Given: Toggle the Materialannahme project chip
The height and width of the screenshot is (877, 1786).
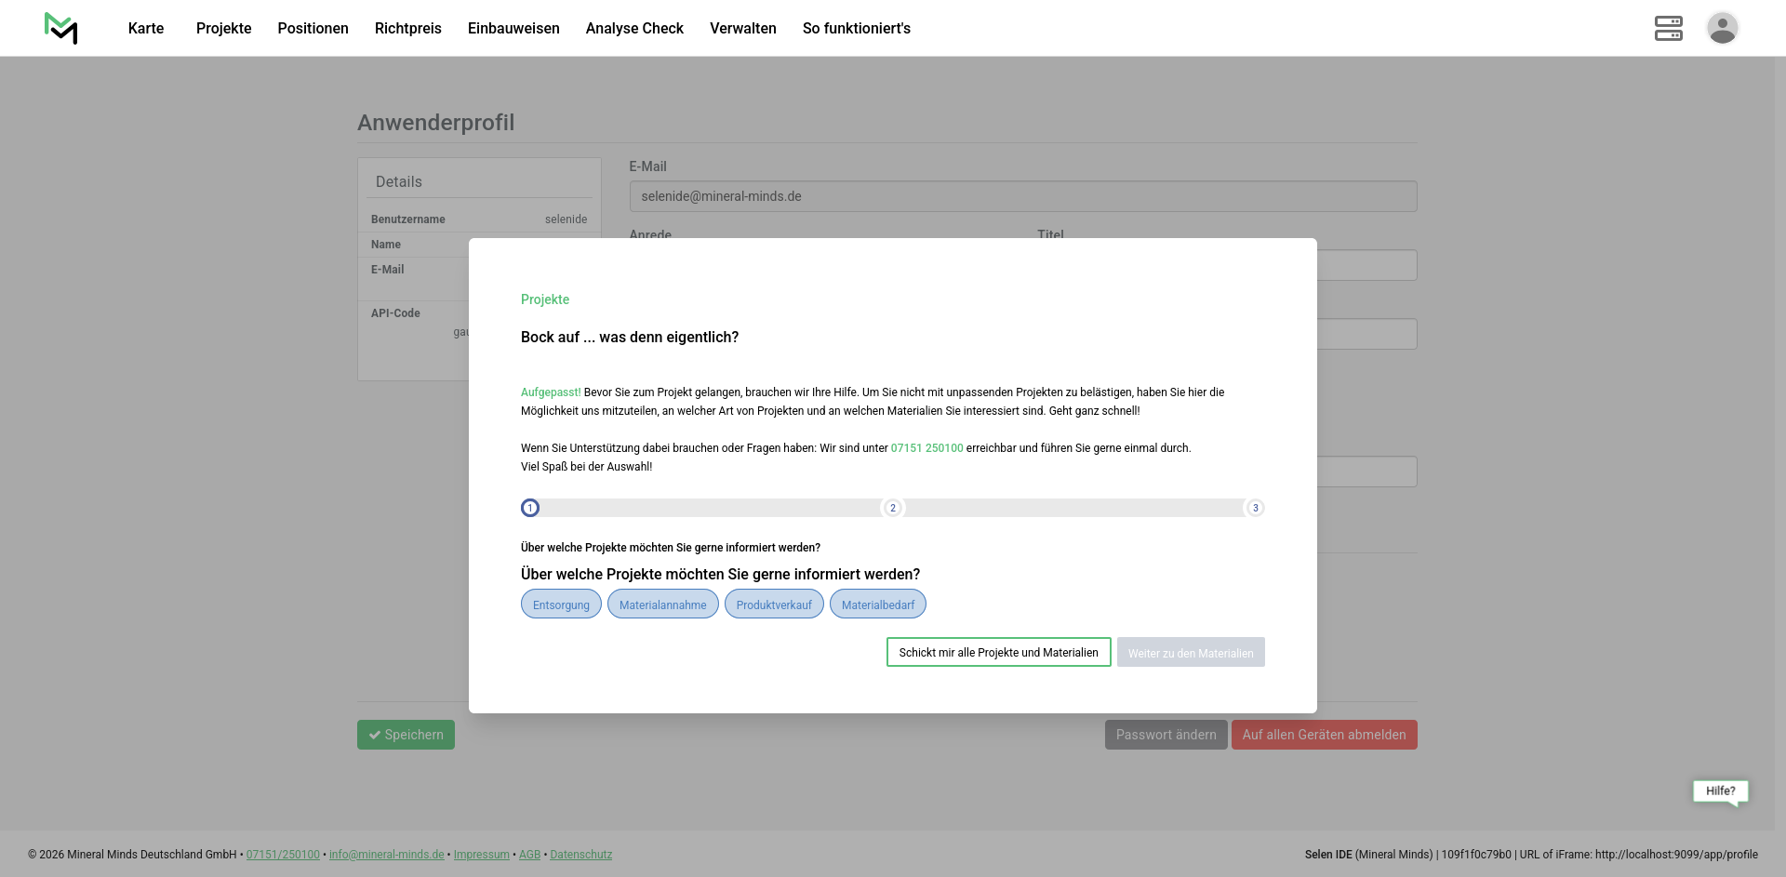Looking at the screenshot, I should pos(662,605).
